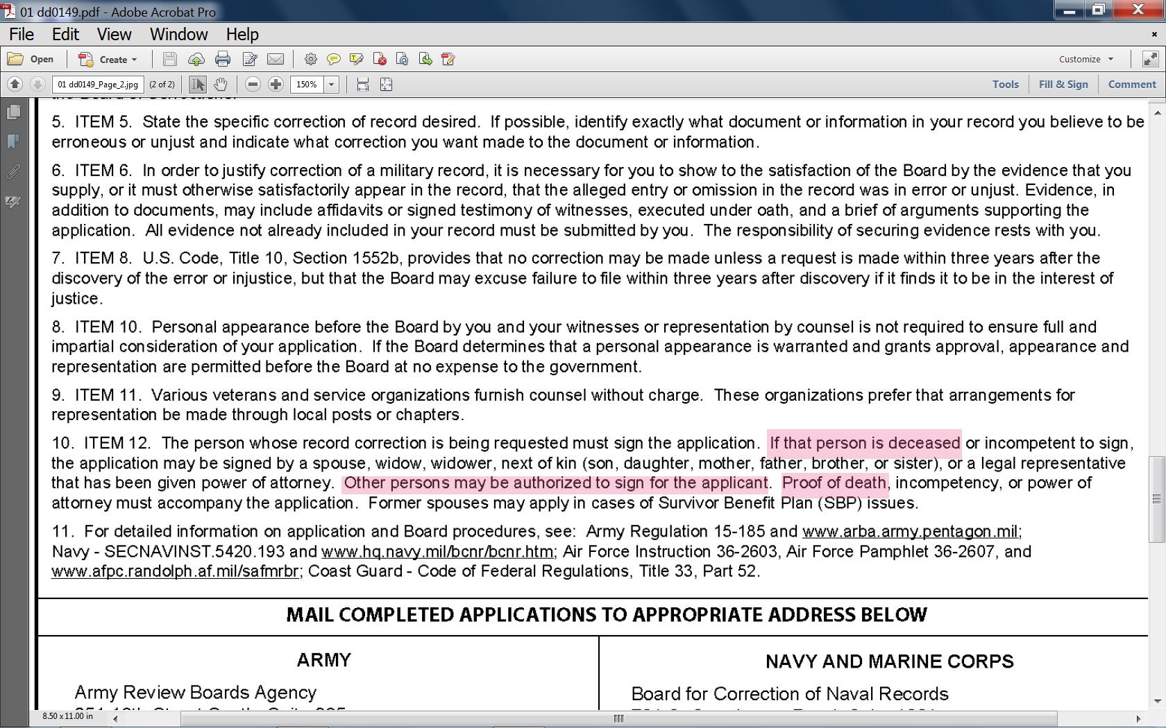The width and height of the screenshot is (1166, 728).
Task: Add sticky note comment icon
Action: [x=334, y=60]
